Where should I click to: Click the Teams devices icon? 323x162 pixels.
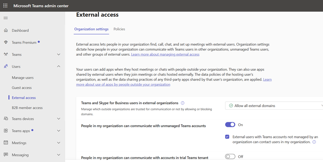pyautogui.click(x=6, y=119)
